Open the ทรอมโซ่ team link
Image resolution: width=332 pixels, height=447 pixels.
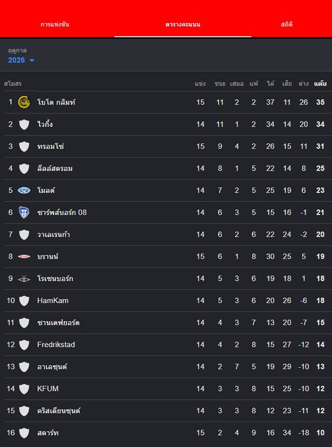point(50,146)
